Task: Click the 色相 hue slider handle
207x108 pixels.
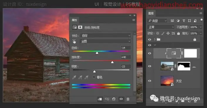Action: pyautogui.click(x=97, y=53)
